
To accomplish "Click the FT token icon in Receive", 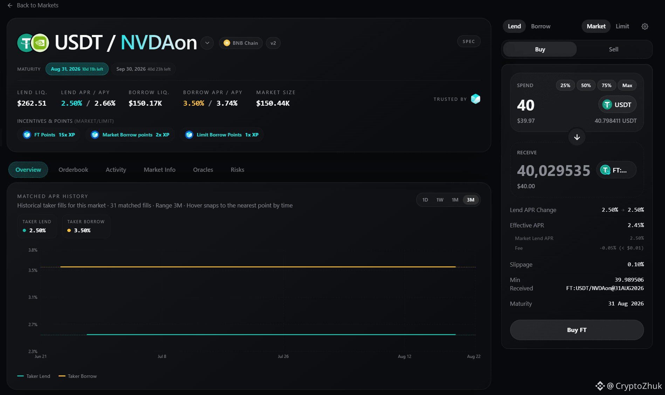I will pyautogui.click(x=605, y=170).
